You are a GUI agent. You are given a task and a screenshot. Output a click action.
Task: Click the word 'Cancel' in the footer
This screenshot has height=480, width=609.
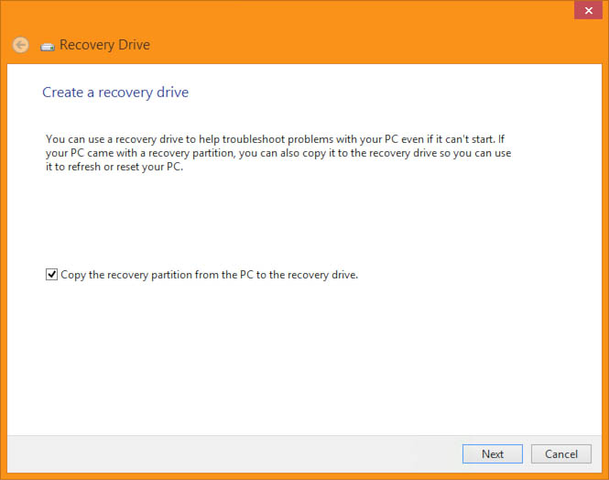click(561, 453)
